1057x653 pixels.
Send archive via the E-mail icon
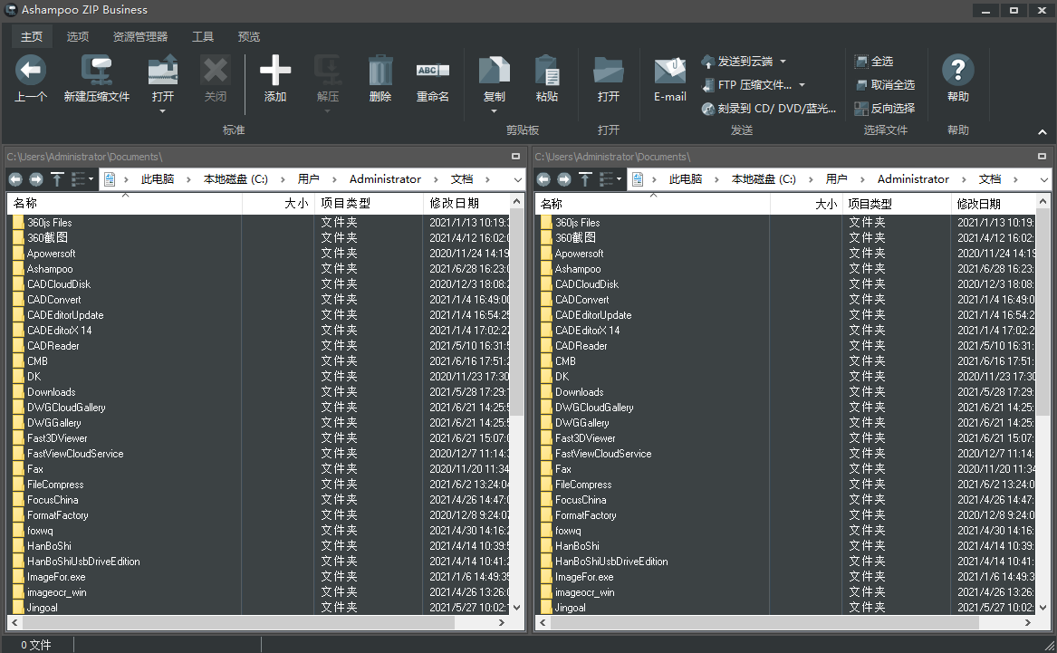coord(670,70)
